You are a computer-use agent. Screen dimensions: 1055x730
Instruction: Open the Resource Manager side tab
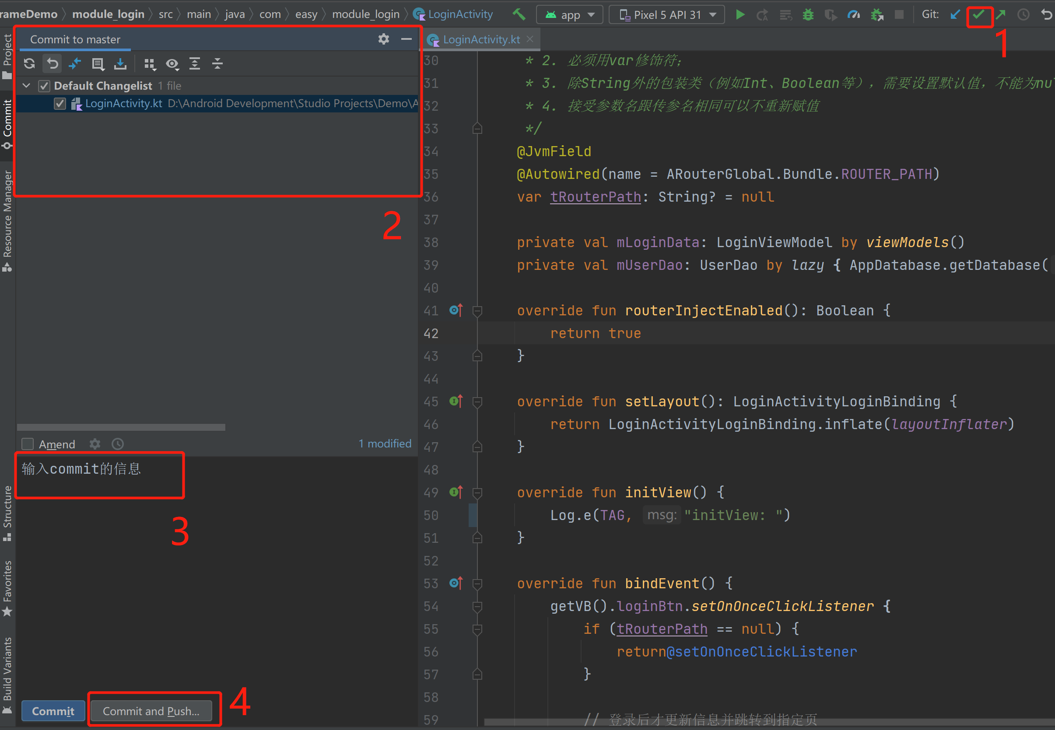coord(7,221)
